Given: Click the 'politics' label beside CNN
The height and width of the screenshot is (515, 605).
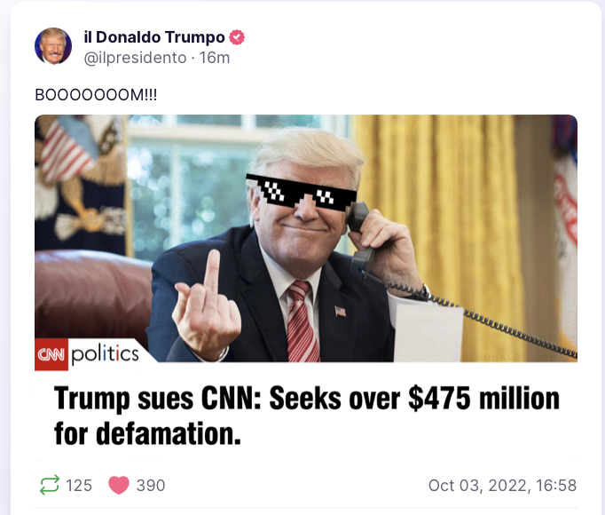Looking at the screenshot, I should (x=105, y=354).
